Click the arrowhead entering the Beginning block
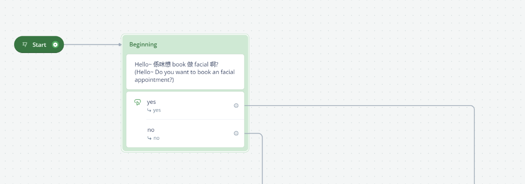 click(x=120, y=45)
